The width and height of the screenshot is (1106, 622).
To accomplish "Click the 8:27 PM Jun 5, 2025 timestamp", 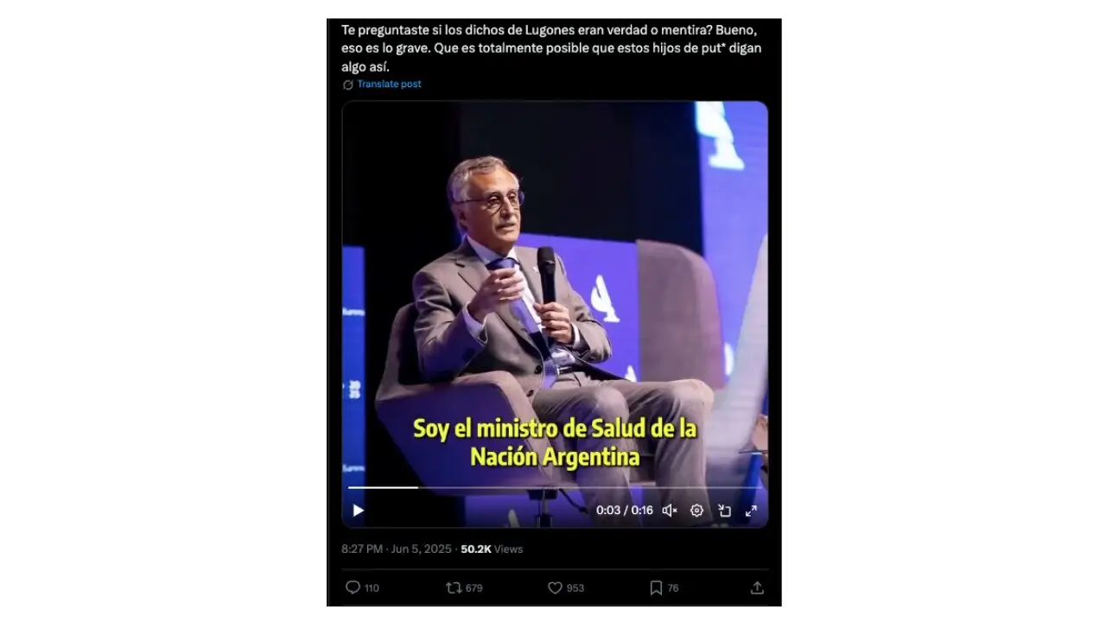I will coord(397,549).
